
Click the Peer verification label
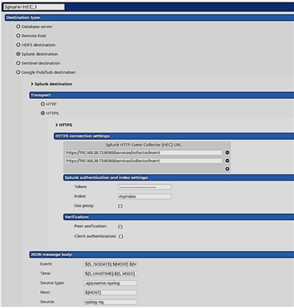click(90, 226)
